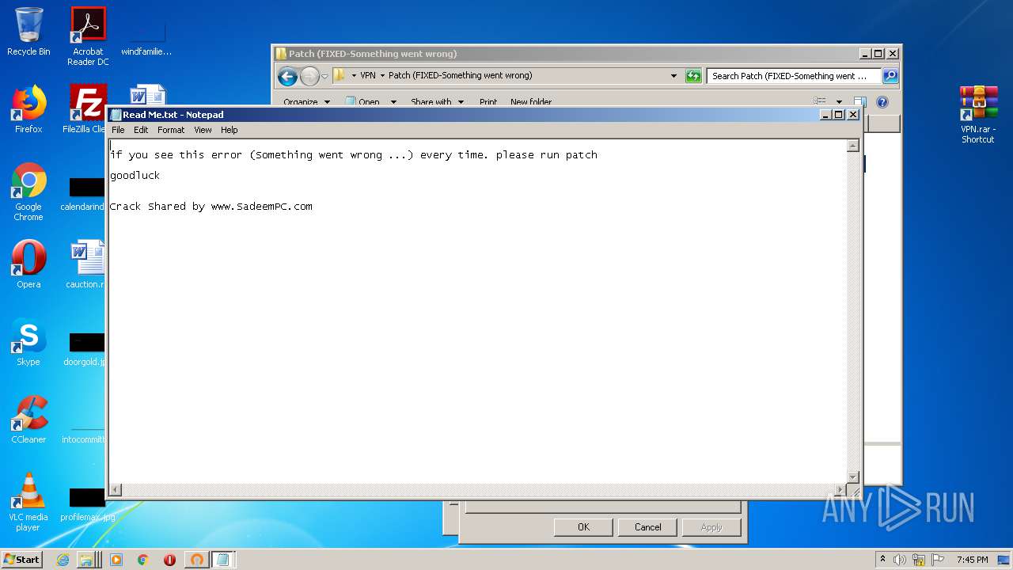
Task: Expand Open dropdown arrow in Explorer
Action: (x=393, y=102)
